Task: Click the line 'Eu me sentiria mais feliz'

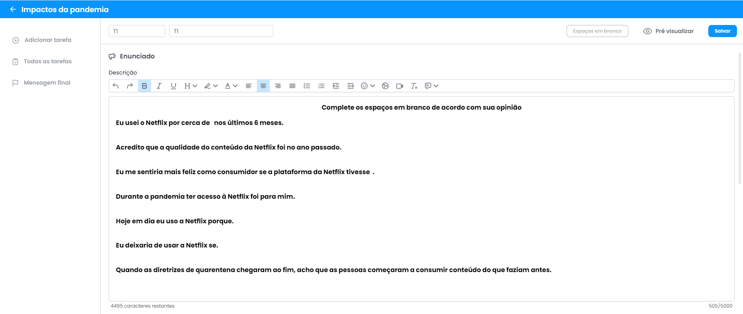Action: pyautogui.click(x=245, y=172)
